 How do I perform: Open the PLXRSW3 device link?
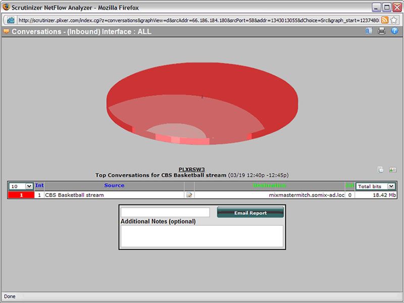[192, 169]
